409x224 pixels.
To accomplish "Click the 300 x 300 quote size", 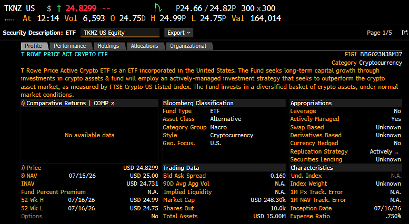I will [258, 8].
